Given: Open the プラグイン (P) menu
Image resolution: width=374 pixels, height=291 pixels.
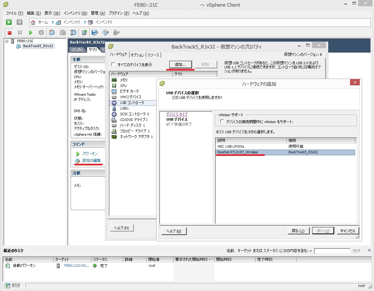Looking at the screenshot, I should 119,13.
